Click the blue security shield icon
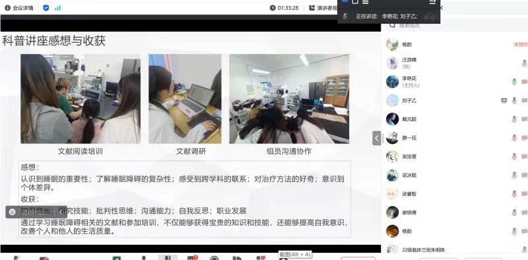This screenshot has height=260, width=528. (46, 8)
